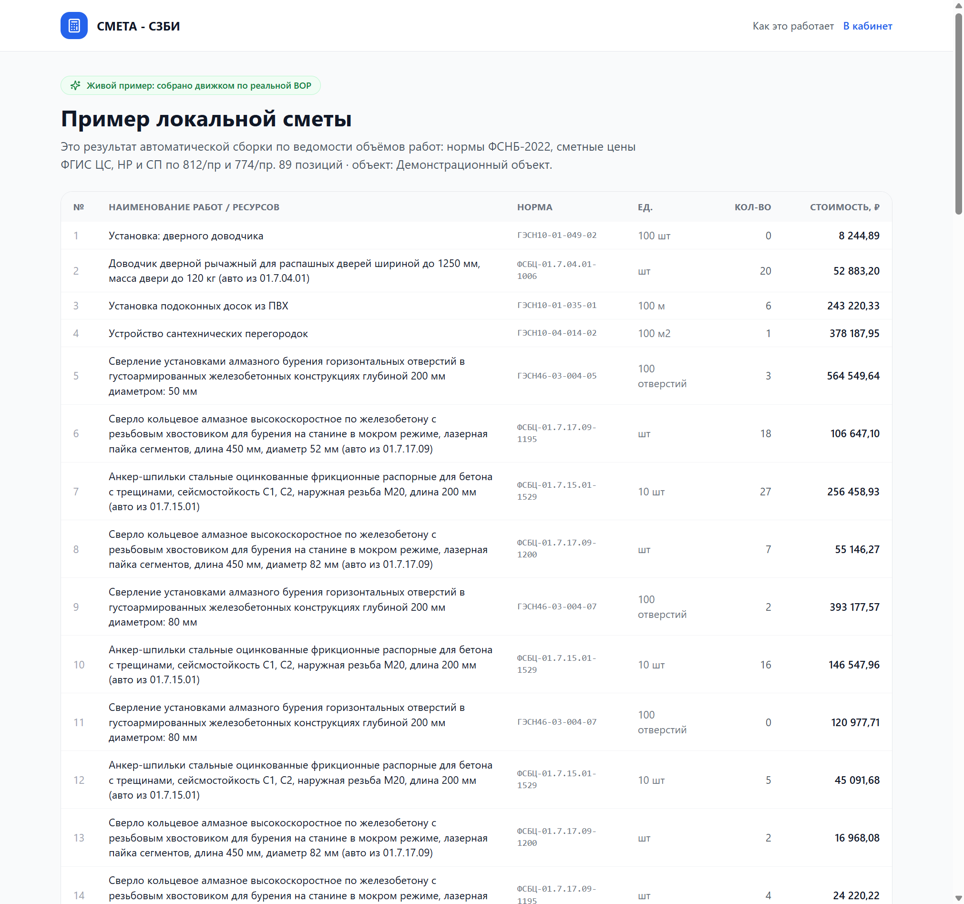Click the 'Живой пример' green badge text

[x=199, y=86]
